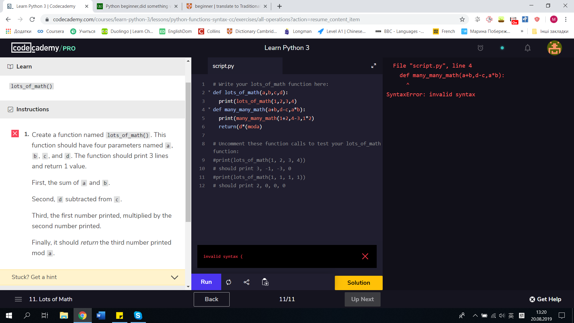Viewport: 574px width, 323px height.
Task: Reset the exercise code with refresh icon
Action: [x=229, y=282]
